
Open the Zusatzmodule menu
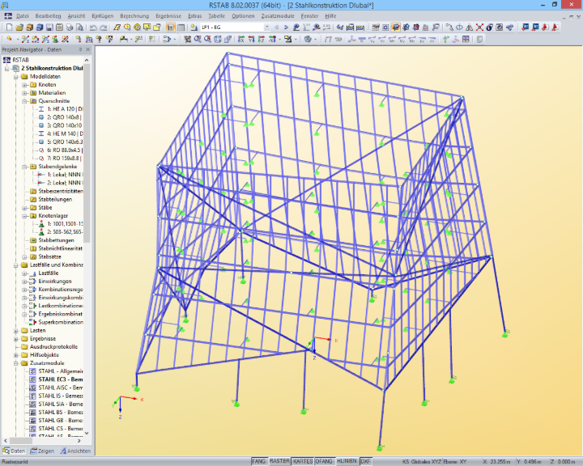[x=278, y=16]
